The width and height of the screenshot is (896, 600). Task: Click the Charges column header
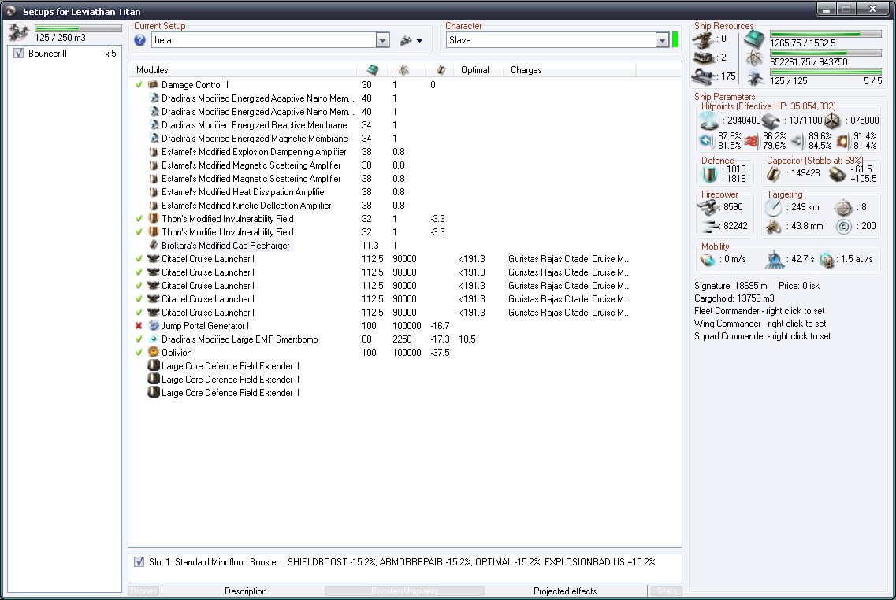[x=569, y=69]
